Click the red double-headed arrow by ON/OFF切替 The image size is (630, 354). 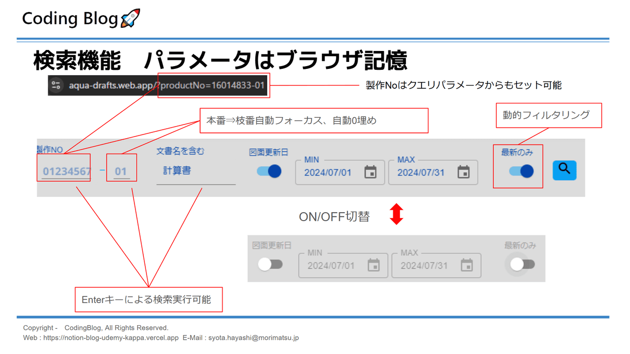396,215
